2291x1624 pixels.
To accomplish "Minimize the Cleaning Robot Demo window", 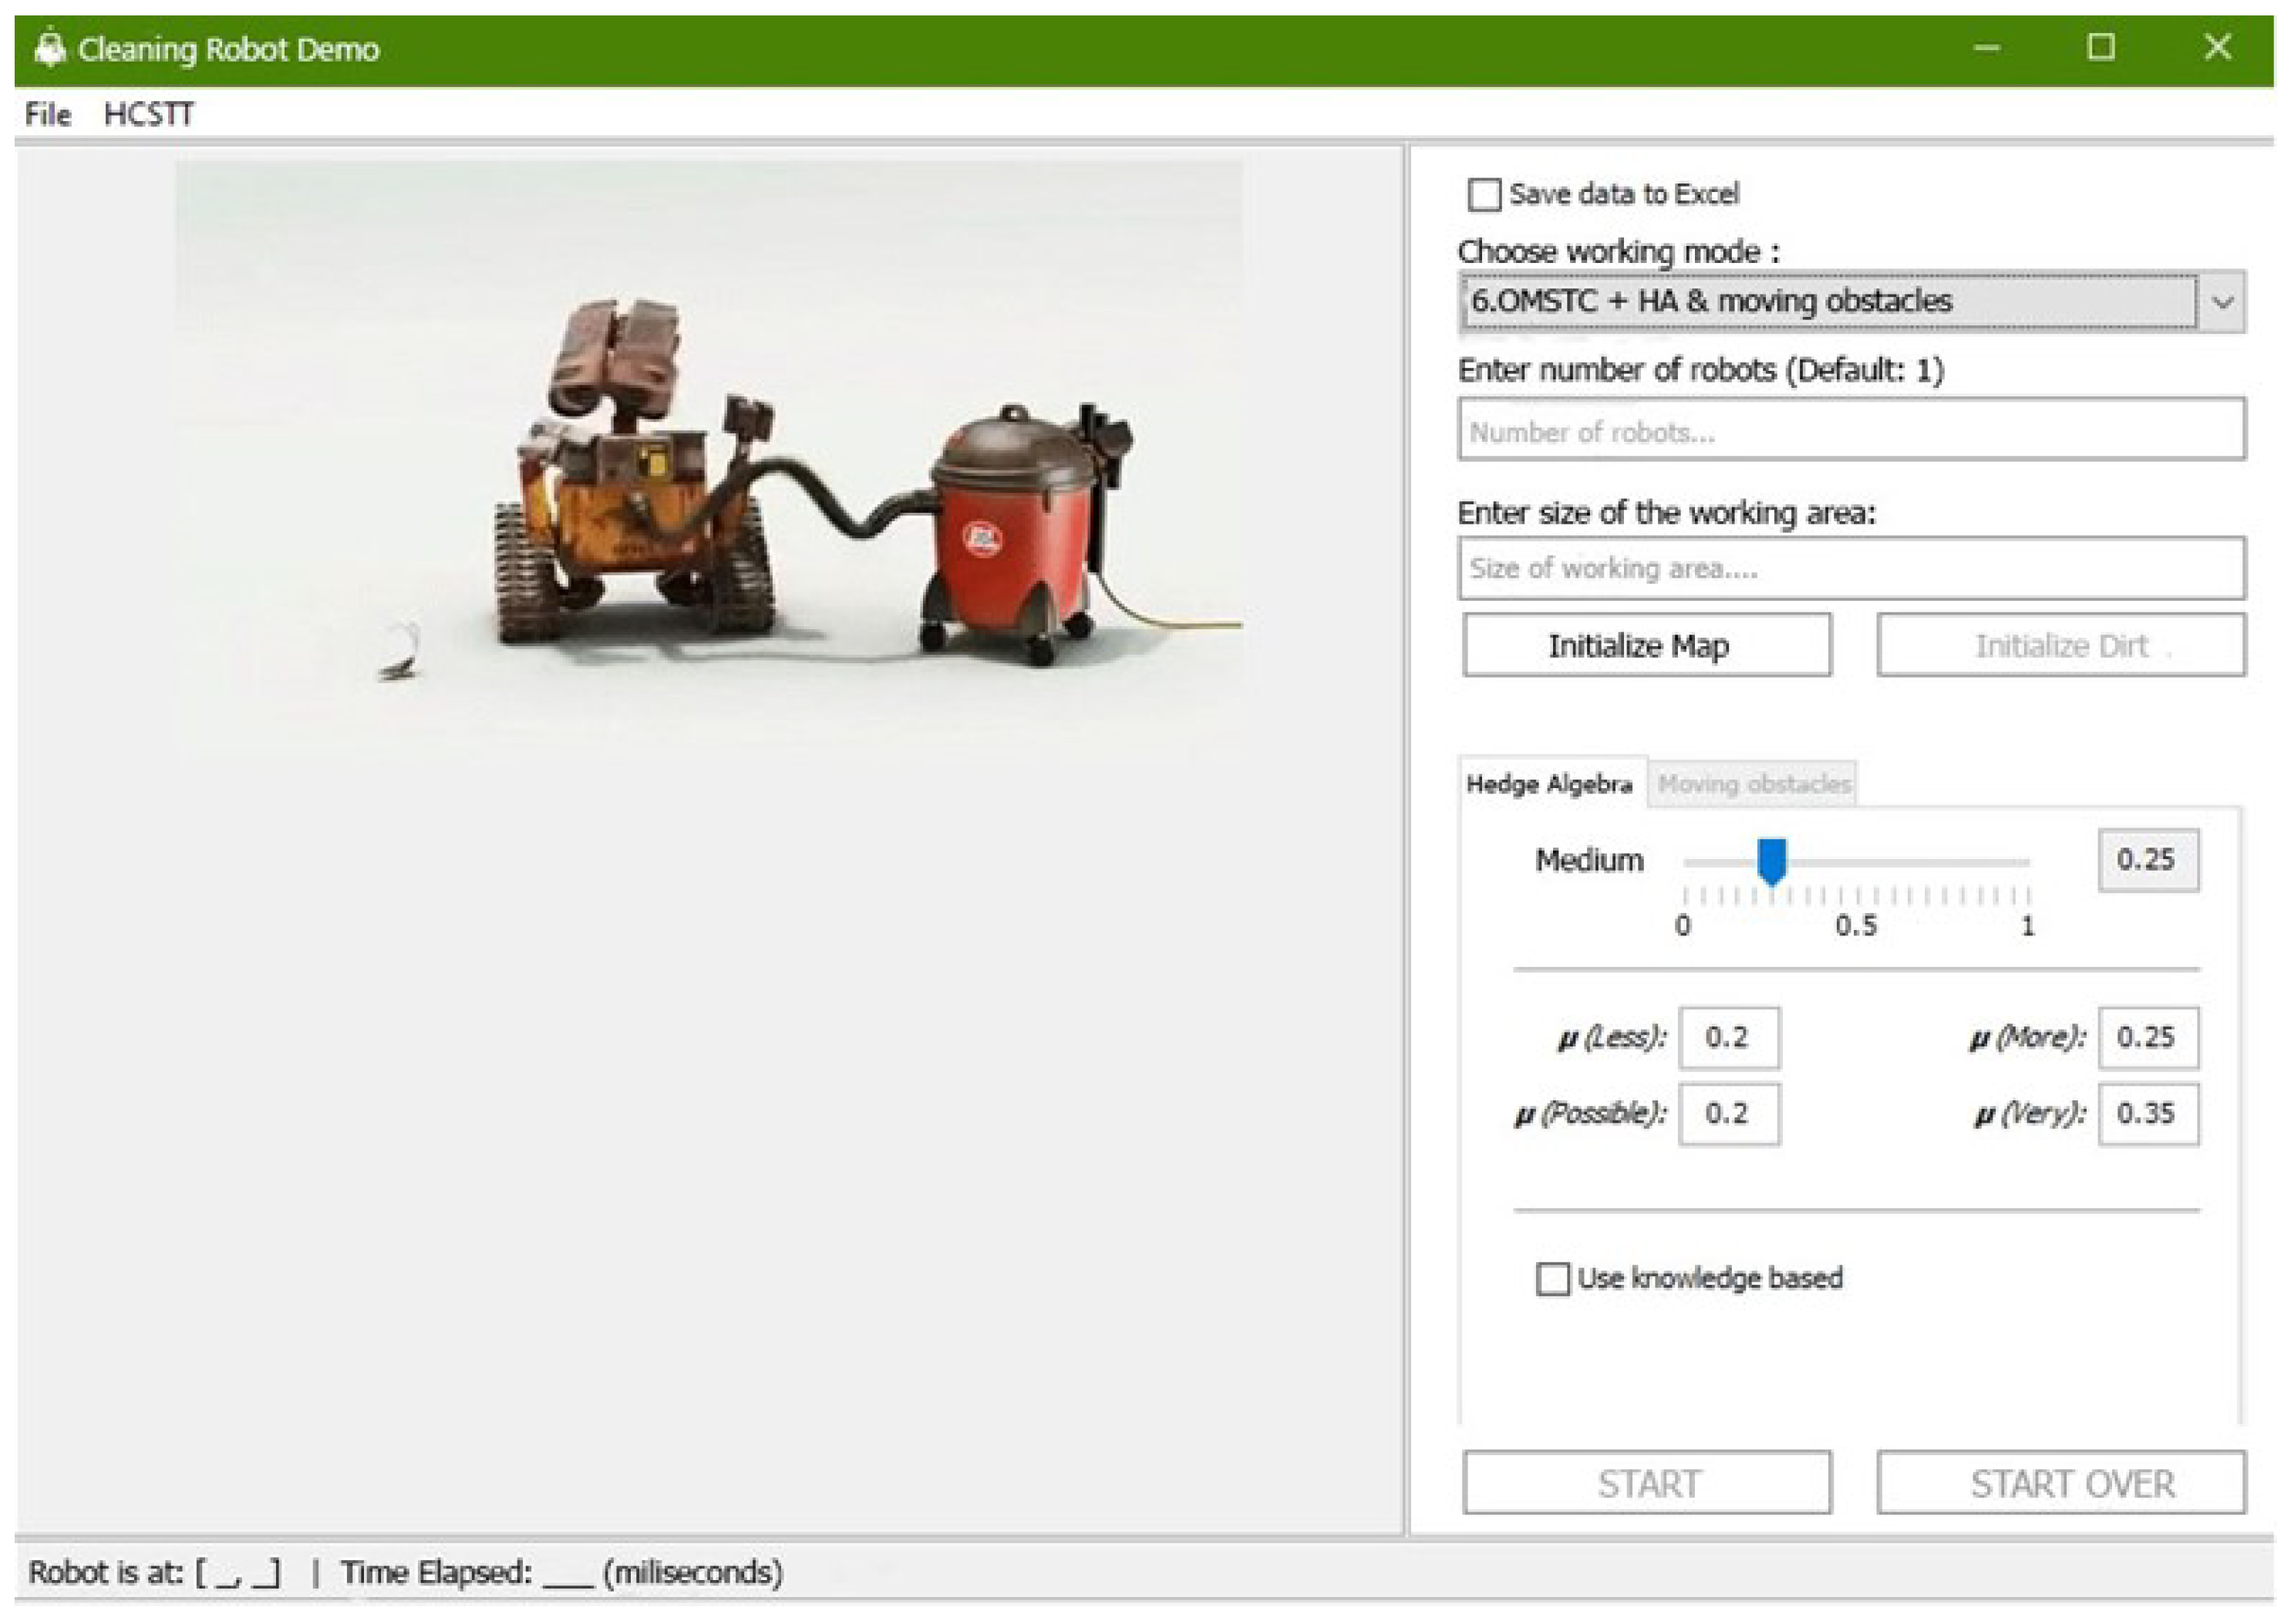I will click(x=1986, y=48).
